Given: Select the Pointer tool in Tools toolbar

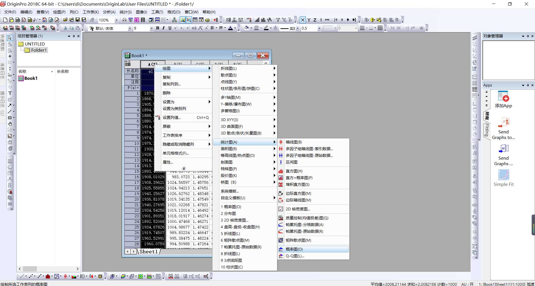Looking at the screenshot, I should tap(10, 38).
